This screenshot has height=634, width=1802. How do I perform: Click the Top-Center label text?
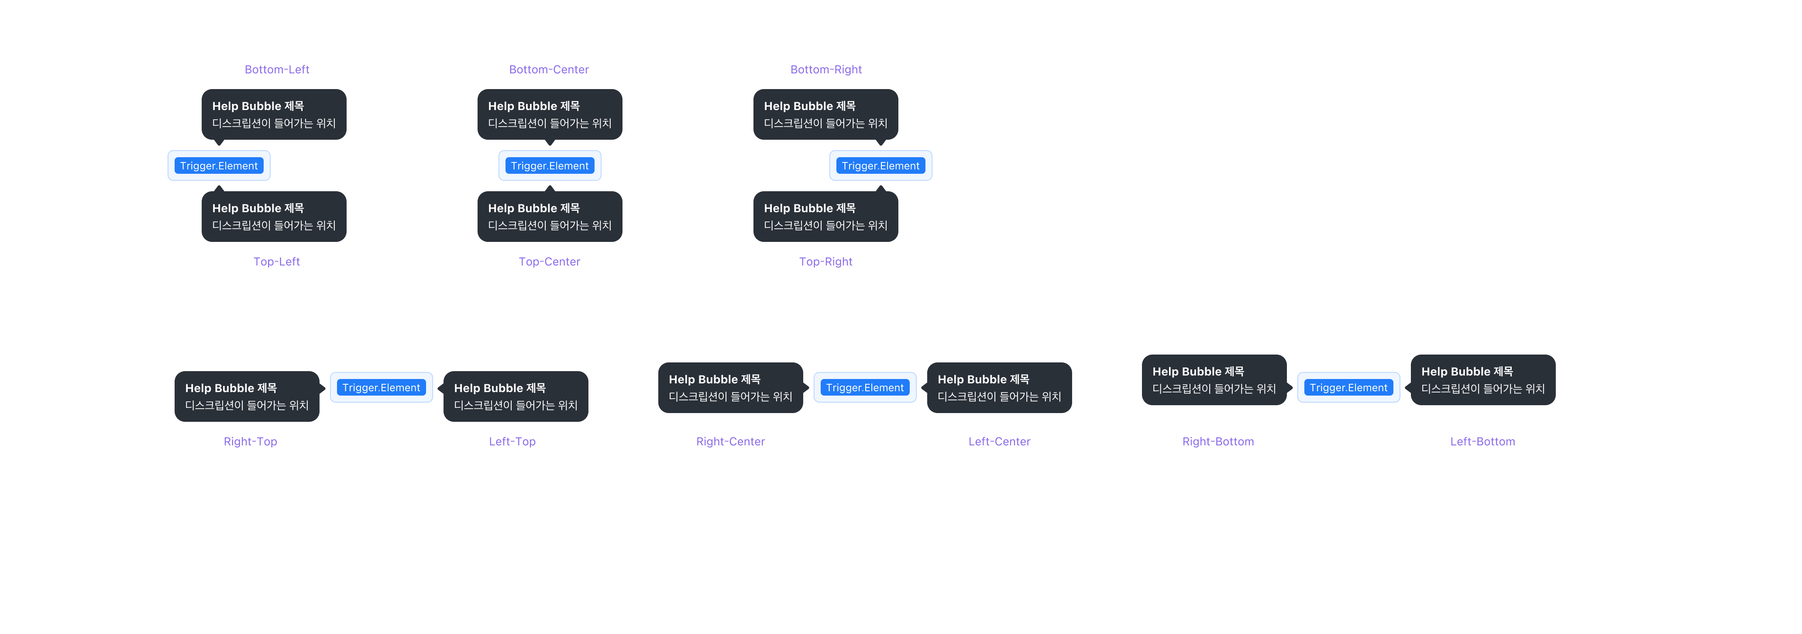pyautogui.click(x=549, y=262)
